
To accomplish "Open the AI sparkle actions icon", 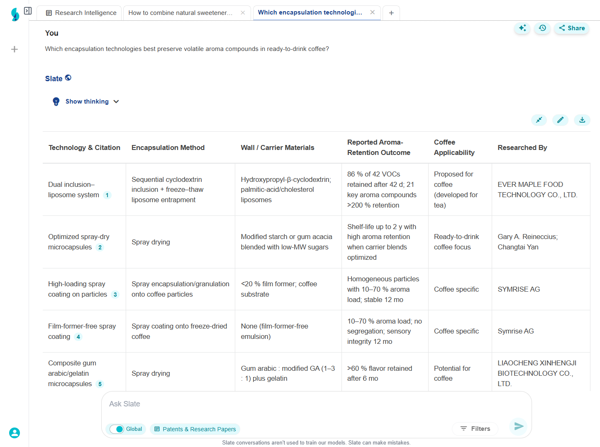I will 522,28.
